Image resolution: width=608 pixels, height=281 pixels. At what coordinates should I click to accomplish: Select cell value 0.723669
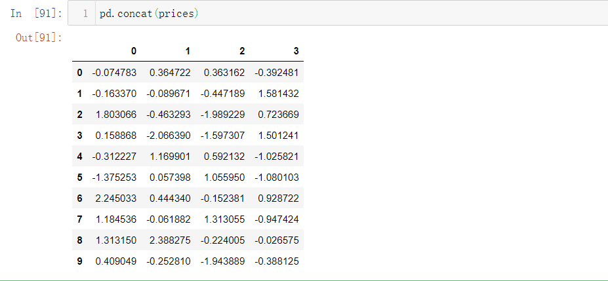tap(278, 115)
